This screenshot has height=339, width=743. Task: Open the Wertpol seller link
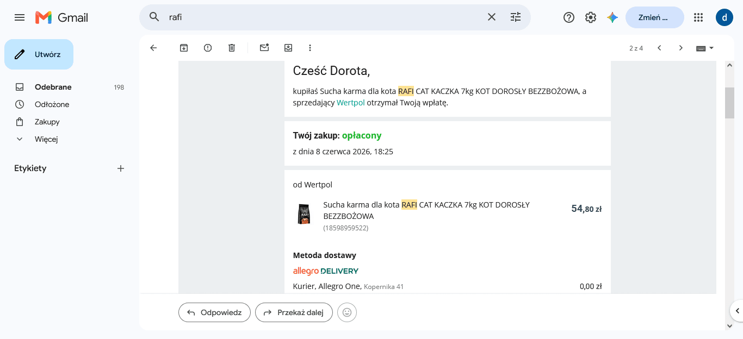click(x=350, y=103)
